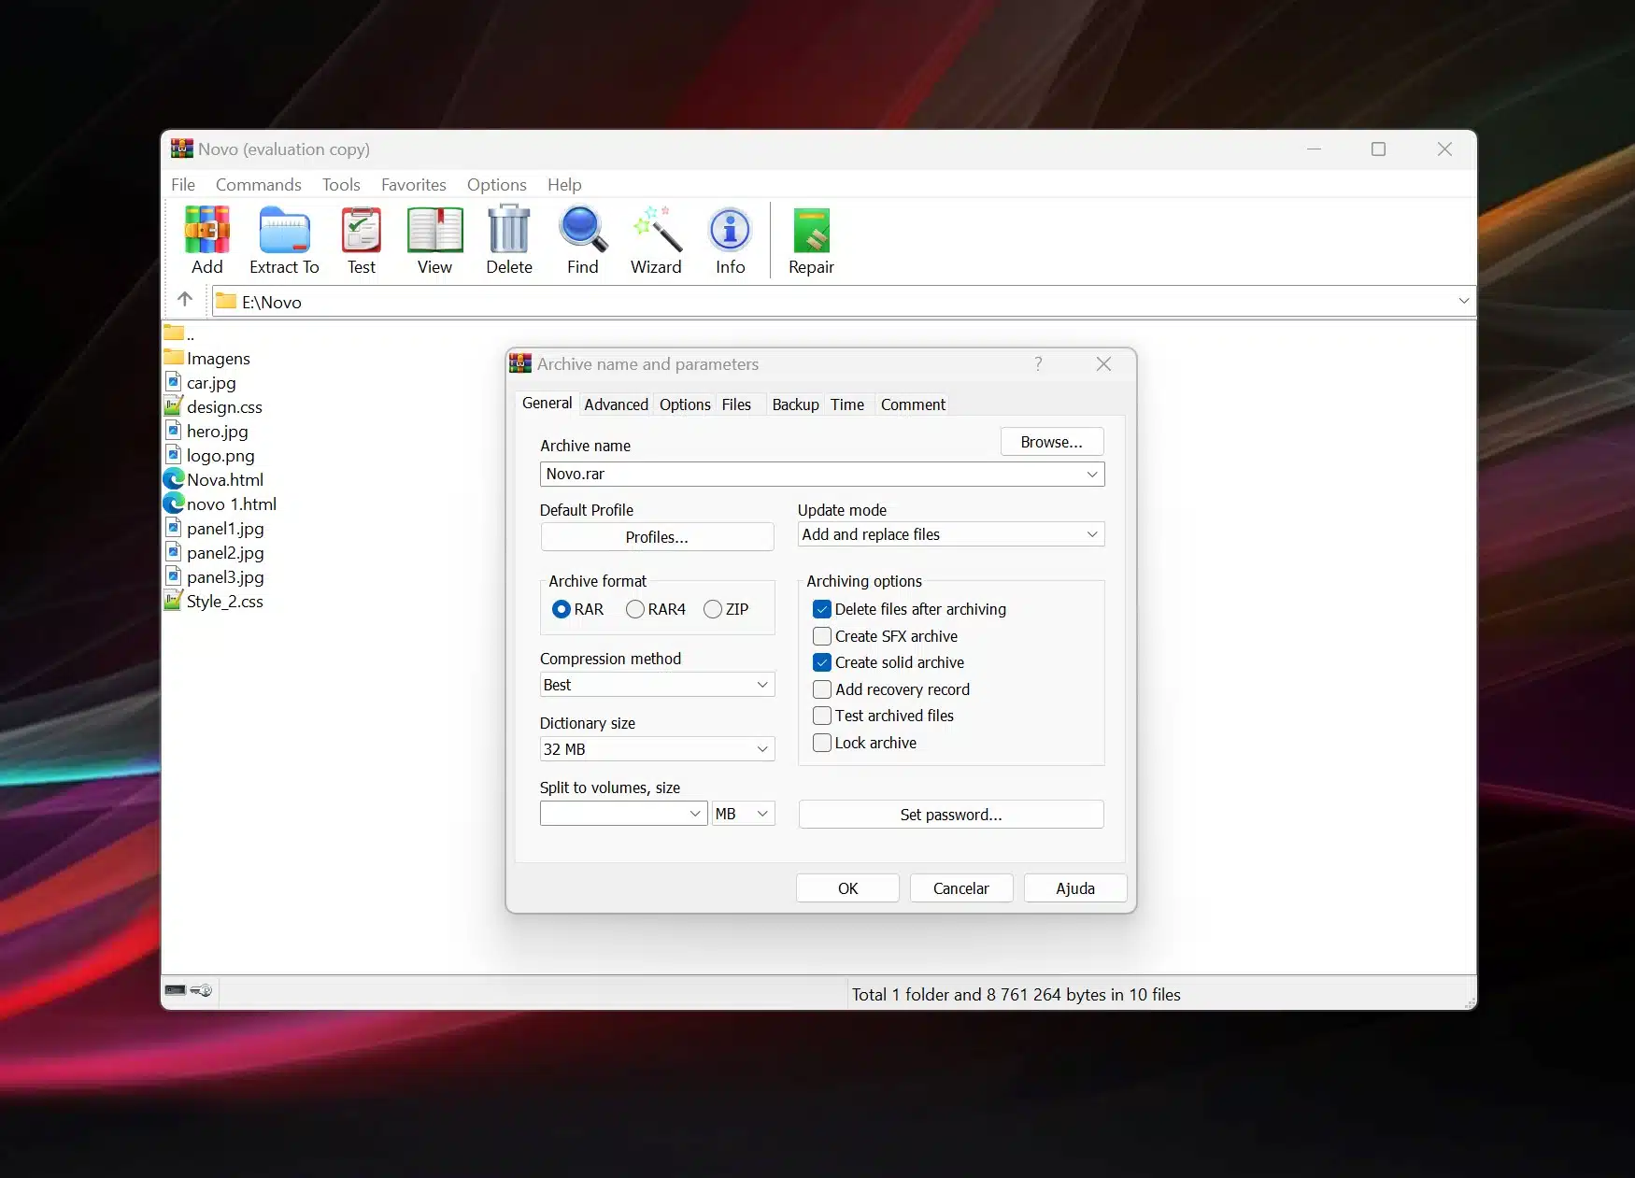Close the Archive name and parameters dialog
The height and width of the screenshot is (1178, 1635).
(1103, 363)
